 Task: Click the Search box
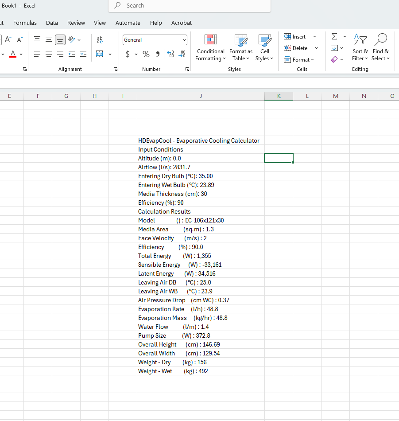point(190,6)
